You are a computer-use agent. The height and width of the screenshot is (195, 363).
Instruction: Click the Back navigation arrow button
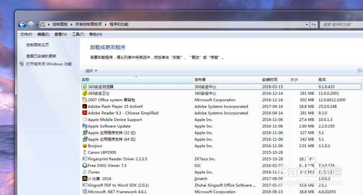tap(22, 25)
